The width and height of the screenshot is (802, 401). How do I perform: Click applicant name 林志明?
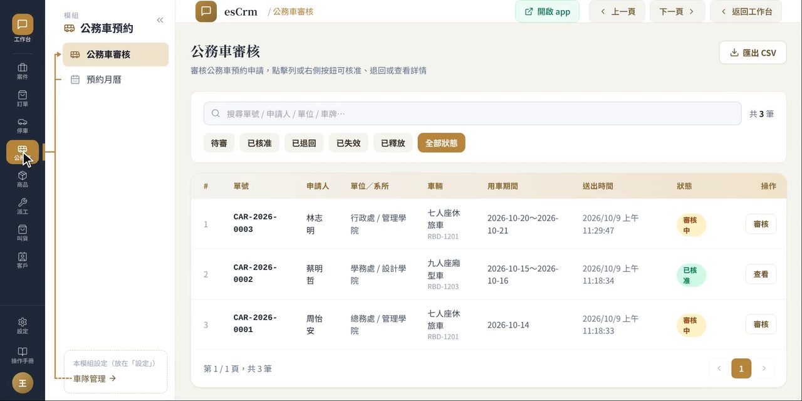(x=315, y=224)
